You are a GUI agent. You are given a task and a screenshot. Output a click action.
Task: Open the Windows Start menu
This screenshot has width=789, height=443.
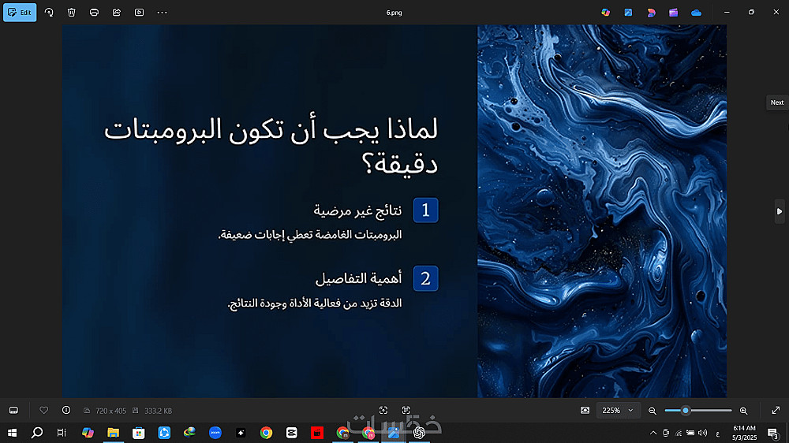pos(12,433)
